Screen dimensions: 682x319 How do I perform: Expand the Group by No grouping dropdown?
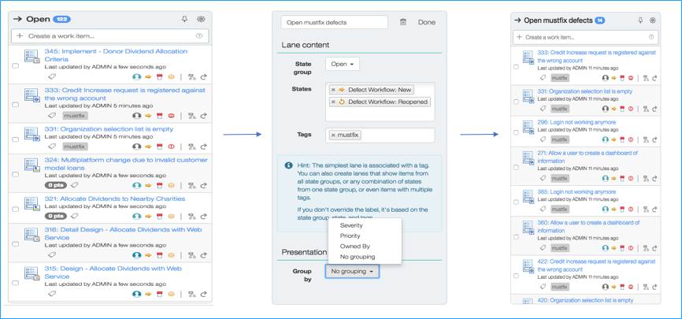click(351, 272)
